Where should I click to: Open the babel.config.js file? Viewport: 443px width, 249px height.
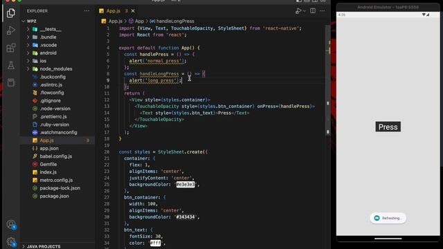point(55,156)
